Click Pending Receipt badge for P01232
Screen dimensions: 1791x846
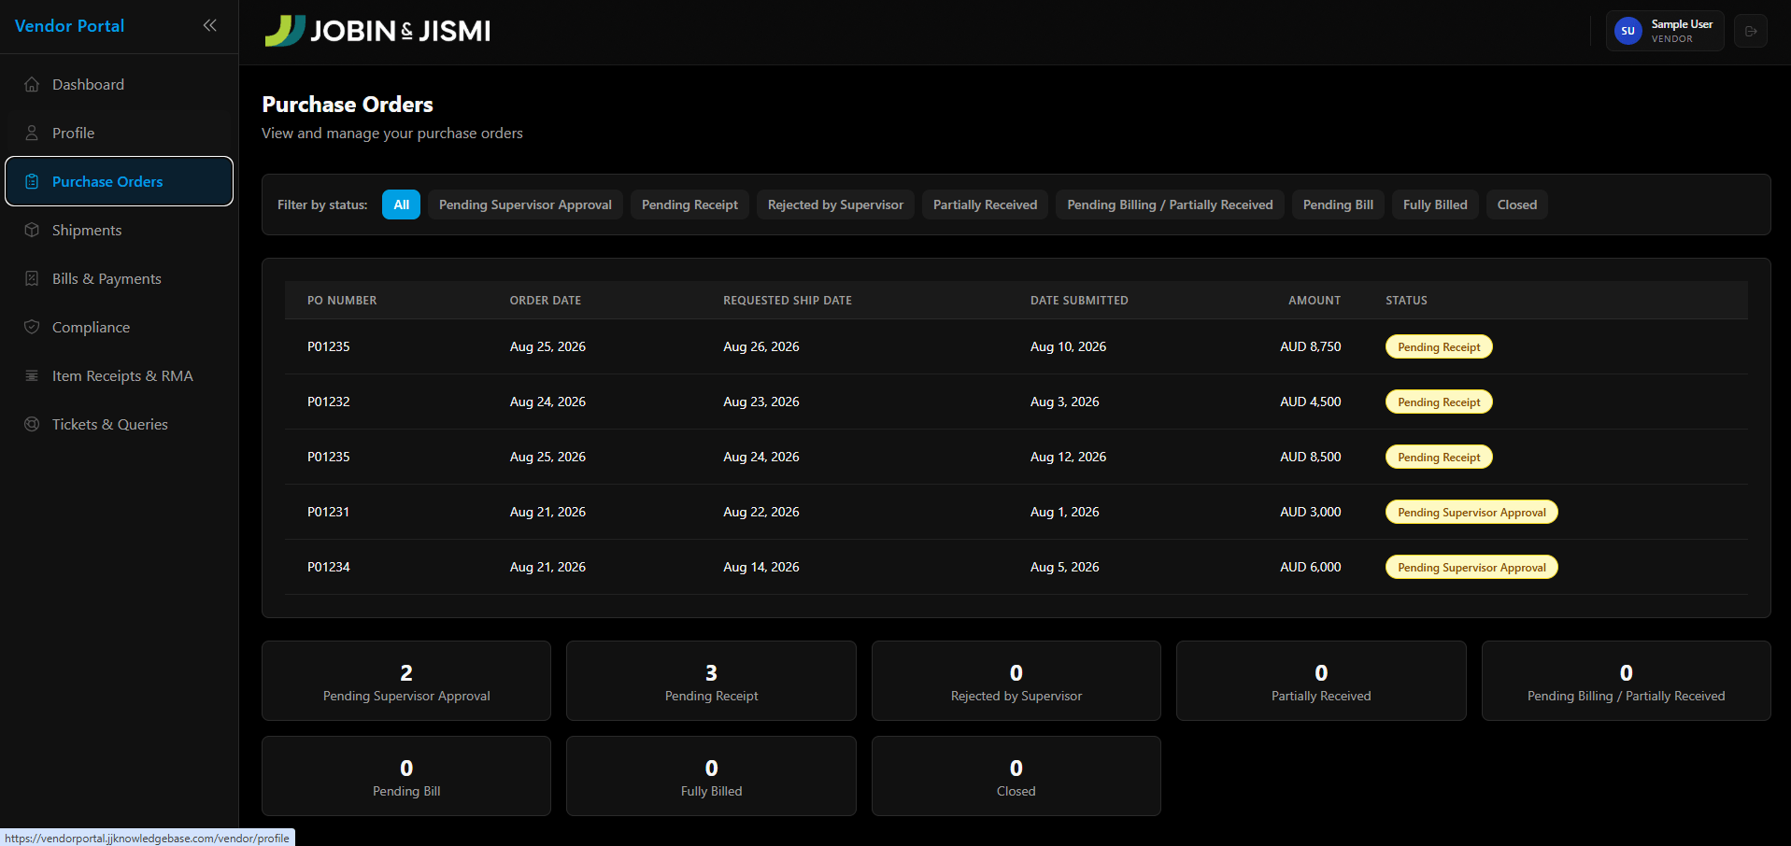(x=1439, y=402)
